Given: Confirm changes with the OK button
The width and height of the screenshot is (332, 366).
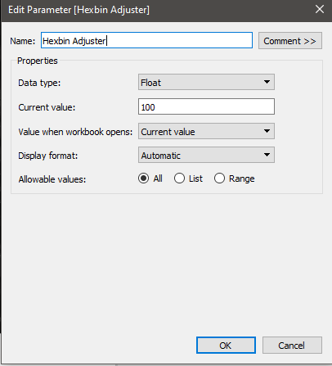Looking at the screenshot, I should click(x=226, y=346).
